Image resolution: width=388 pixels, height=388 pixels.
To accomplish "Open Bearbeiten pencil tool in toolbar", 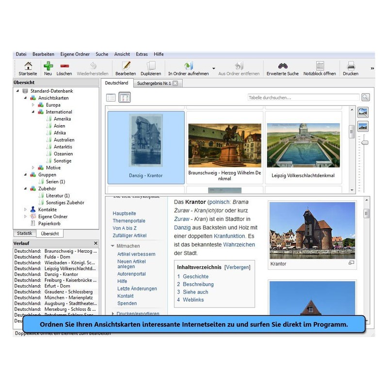I will tap(126, 66).
